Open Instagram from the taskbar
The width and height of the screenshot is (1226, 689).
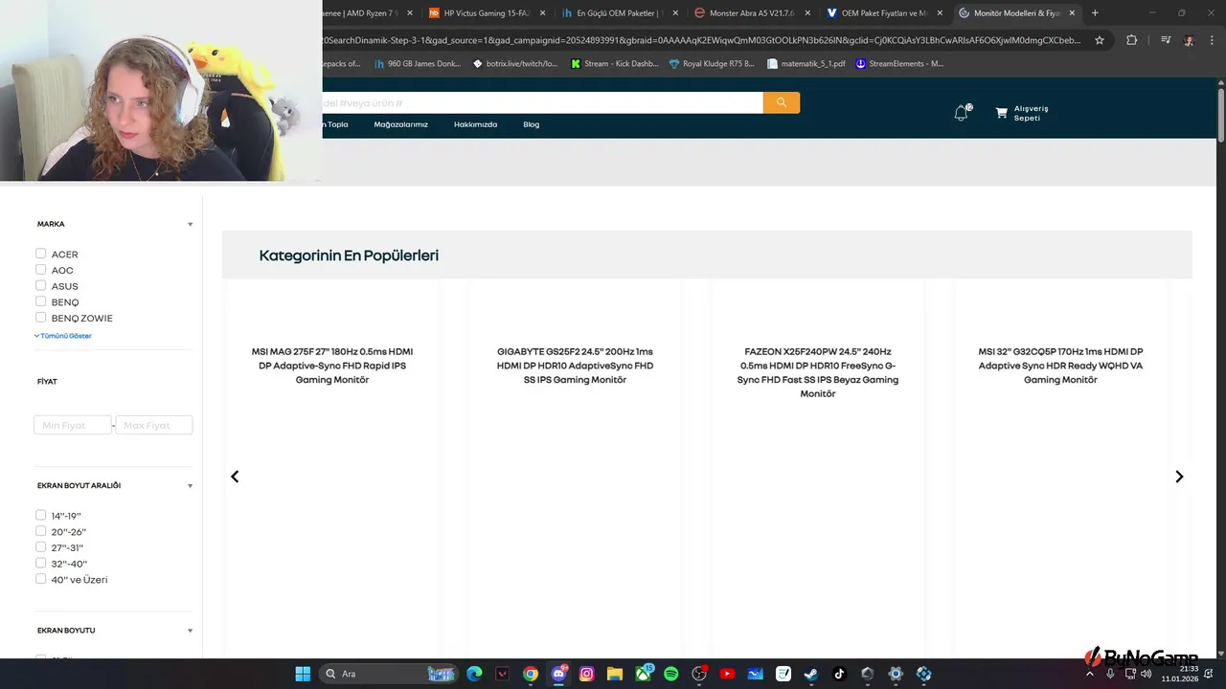(587, 674)
